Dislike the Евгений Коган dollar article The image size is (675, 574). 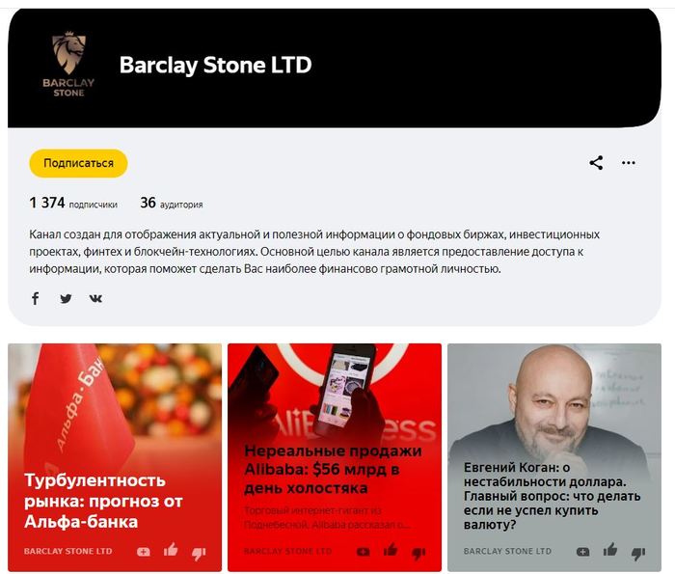tap(638, 553)
